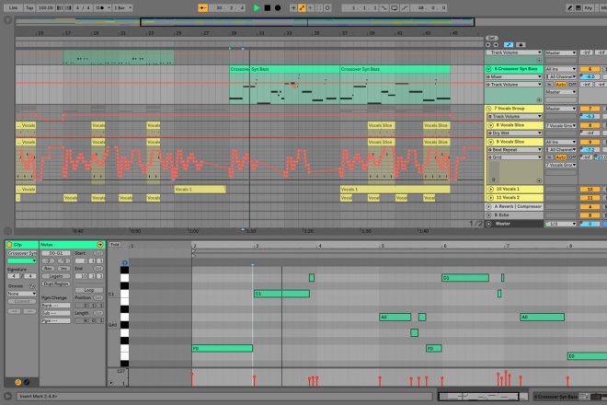
Task: Toggle the Clip Activator circle in Clip box
Action: (x=9, y=245)
